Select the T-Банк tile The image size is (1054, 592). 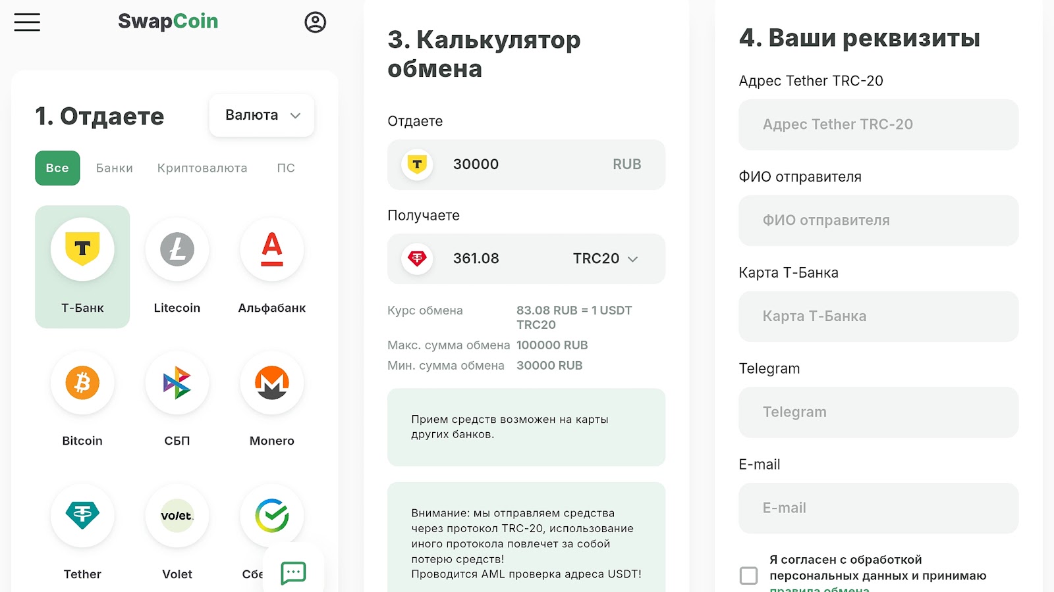[82, 266]
